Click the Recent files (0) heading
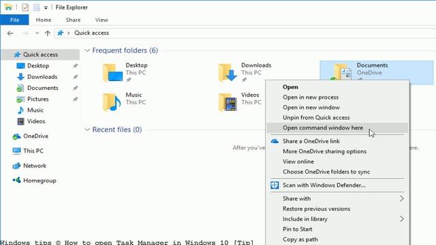Screen dimensions: 436x245 [117, 129]
